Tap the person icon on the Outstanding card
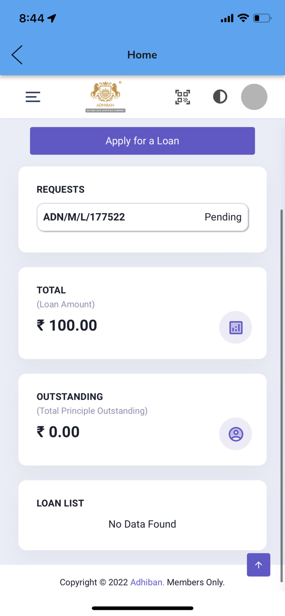This screenshot has width=285, height=616. 235,434
